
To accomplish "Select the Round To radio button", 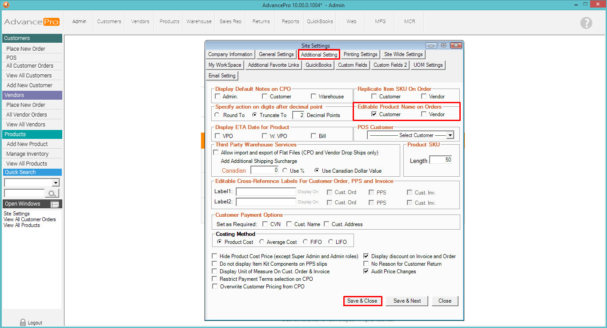I will (217, 115).
